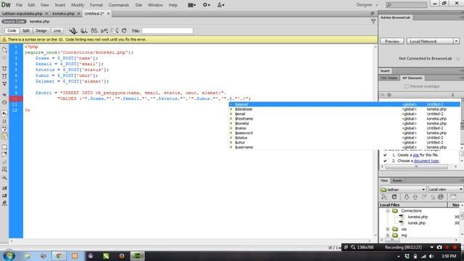
Task: Click the Put Files up arrow icon
Action: (x=415, y=196)
